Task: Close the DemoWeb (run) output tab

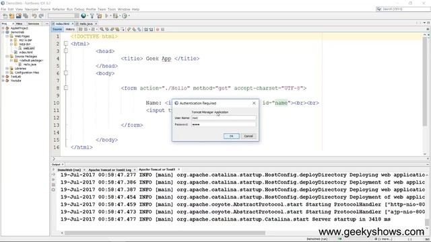Action: click(84, 170)
